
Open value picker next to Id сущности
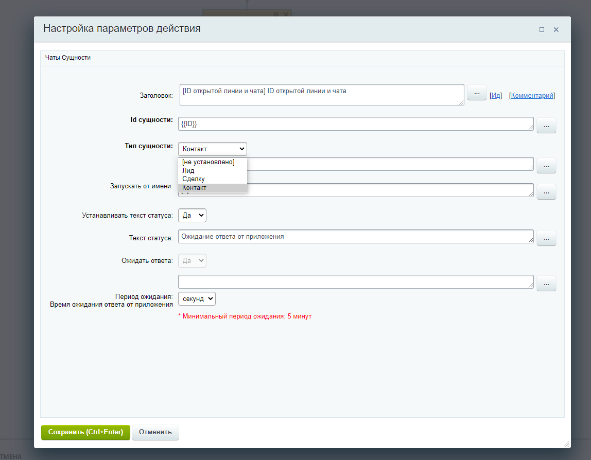(x=546, y=125)
